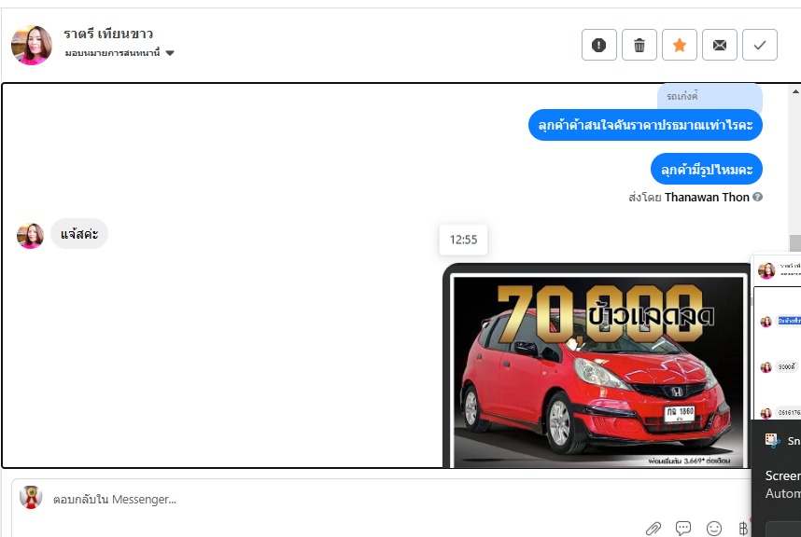This screenshot has height=537, width=801.
Task: Select sender name Thanawan Thon
Action: [707, 198]
